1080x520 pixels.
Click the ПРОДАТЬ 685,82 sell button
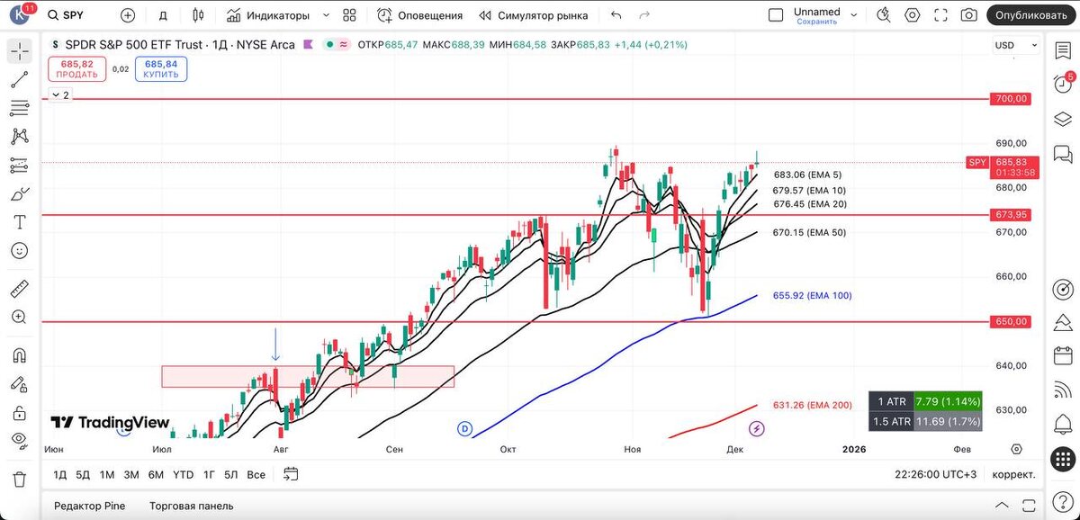(76, 69)
